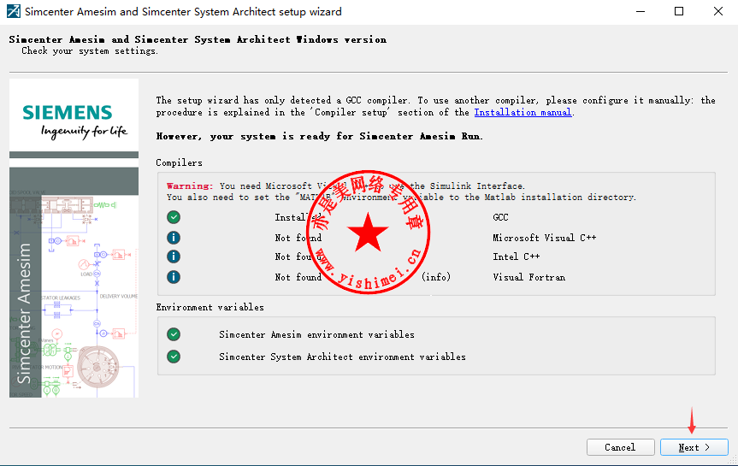The image size is (738, 466).
Task: Click the info icon for Microsoft Visual C++
Action: (174, 237)
